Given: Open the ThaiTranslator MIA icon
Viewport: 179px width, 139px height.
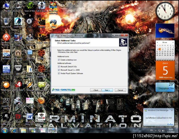Looking at the screenshot, I should tap(6, 55).
